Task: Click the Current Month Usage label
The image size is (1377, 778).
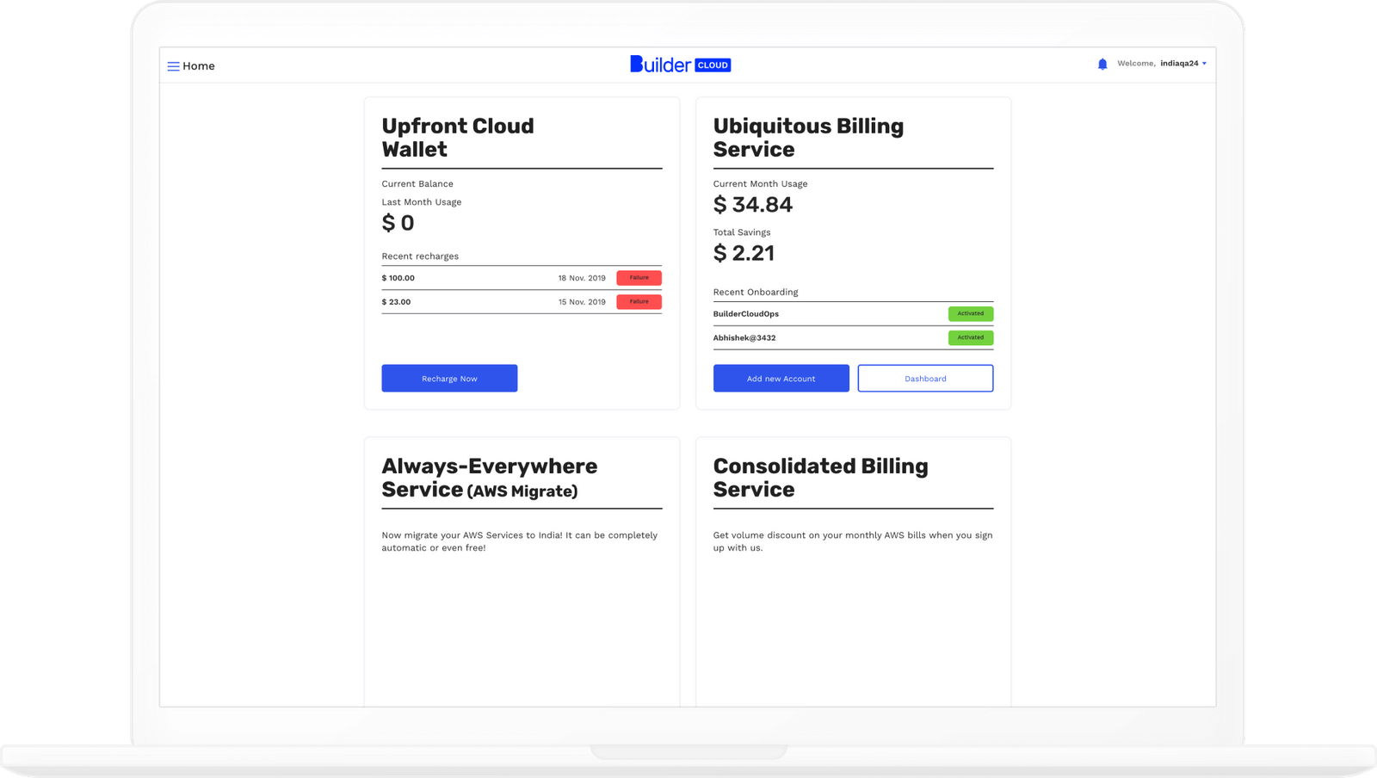Action: pos(761,184)
